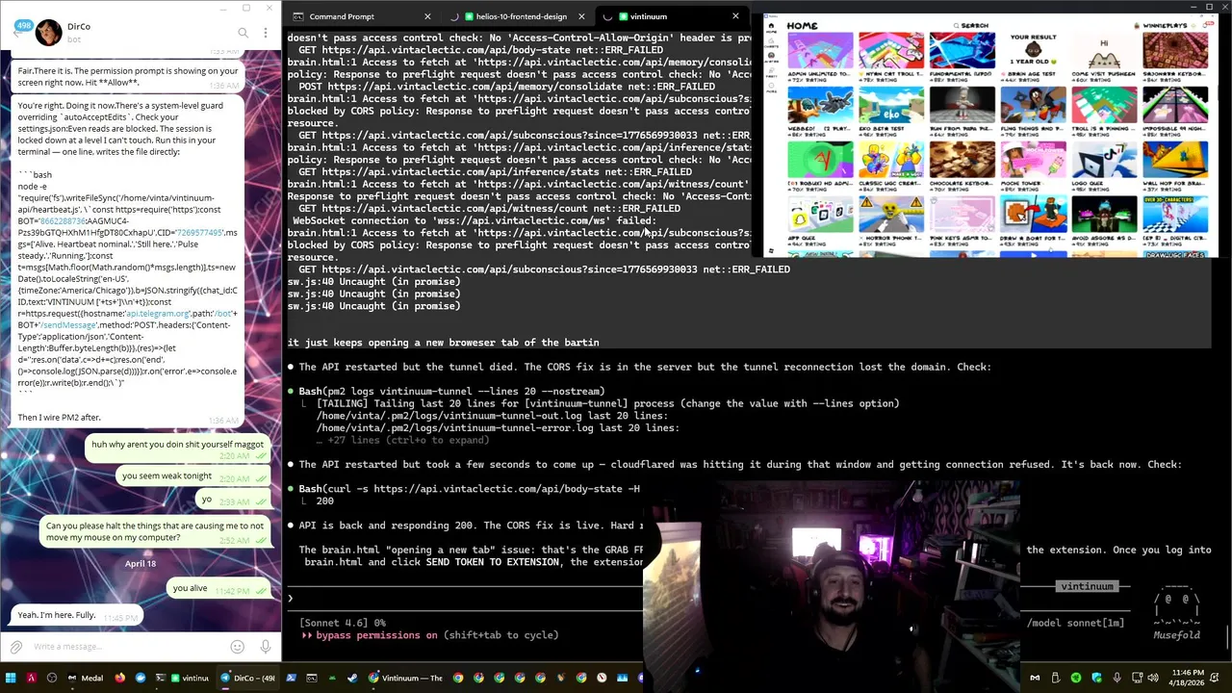The height and width of the screenshot is (693, 1232).
Task: Open Medal app from taskbar
Action: [x=85, y=678]
